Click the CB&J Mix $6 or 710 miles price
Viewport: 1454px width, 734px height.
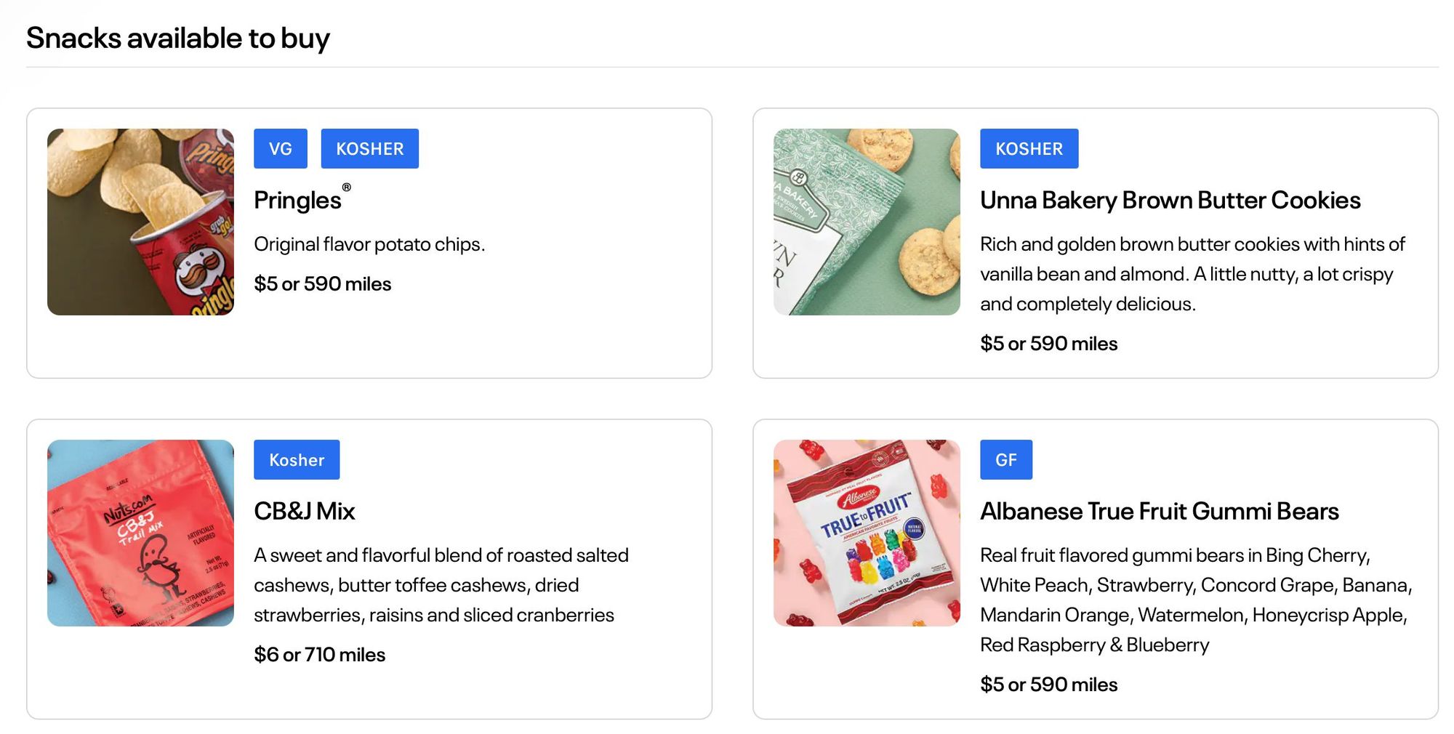coord(320,654)
